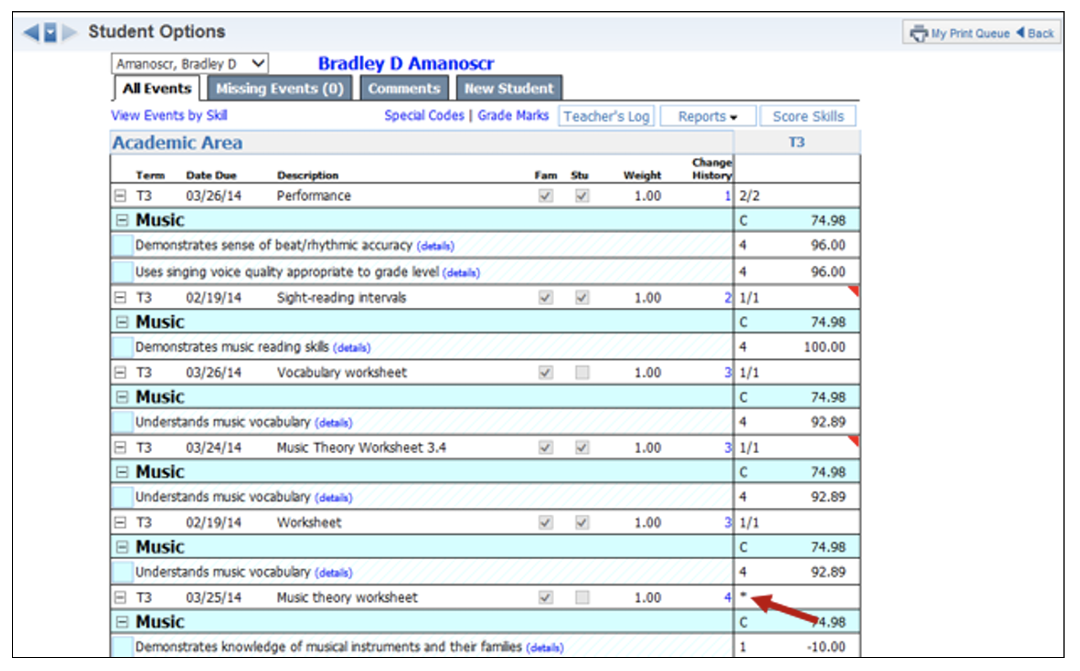Click the Teacher's Log button
This screenshot has height=671, width=1080.
[606, 117]
